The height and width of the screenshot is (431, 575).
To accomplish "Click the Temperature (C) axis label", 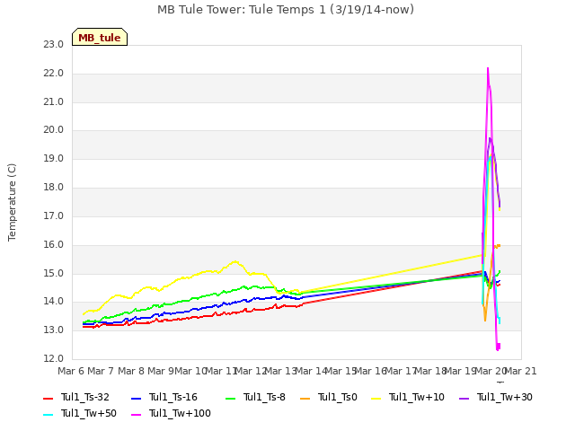I will coord(12,202).
